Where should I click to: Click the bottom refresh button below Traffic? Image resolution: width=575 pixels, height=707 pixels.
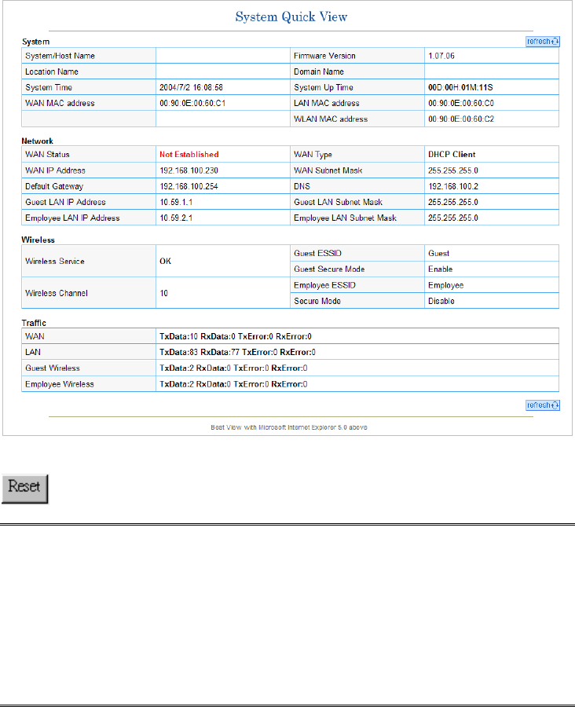pyautogui.click(x=543, y=405)
